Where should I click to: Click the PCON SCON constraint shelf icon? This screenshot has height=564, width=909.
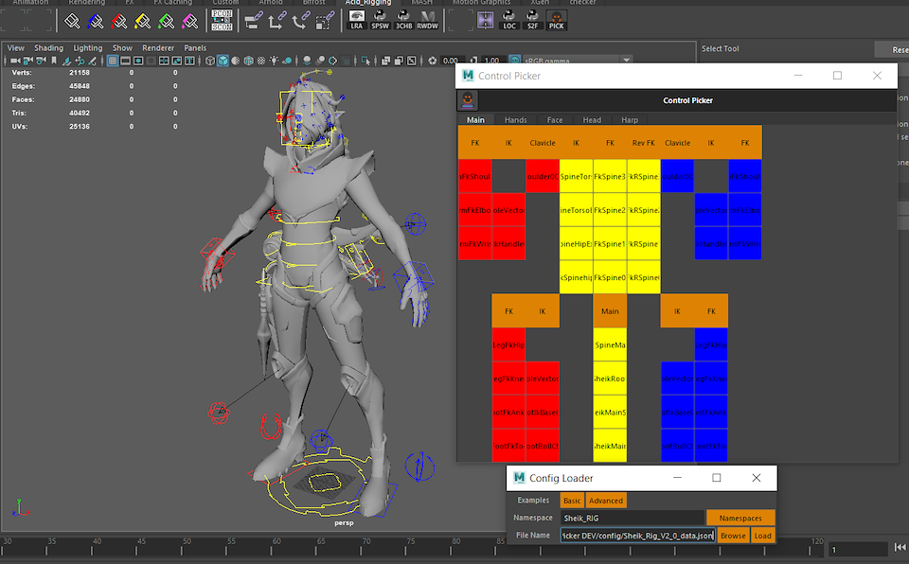[222, 20]
